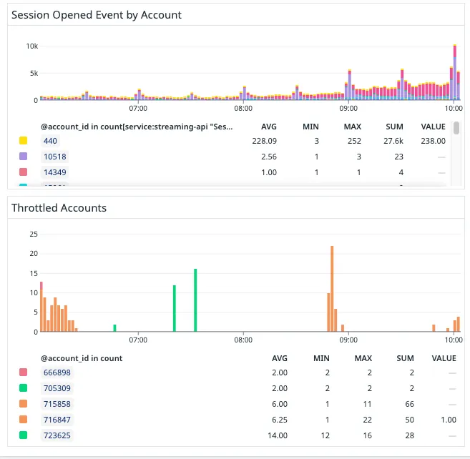Toggle the green swatch for account 723625
This screenshot has width=470, height=459.
[x=23, y=435]
